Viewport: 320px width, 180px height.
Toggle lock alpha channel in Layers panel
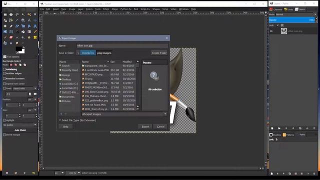[x=282, y=25]
